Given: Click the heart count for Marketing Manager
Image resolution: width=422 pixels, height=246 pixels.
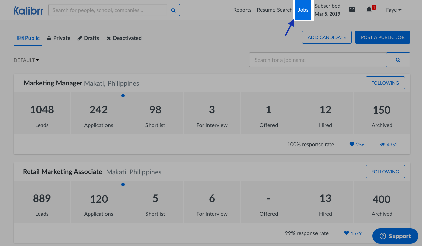Looking at the screenshot, I should (x=357, y=145).
